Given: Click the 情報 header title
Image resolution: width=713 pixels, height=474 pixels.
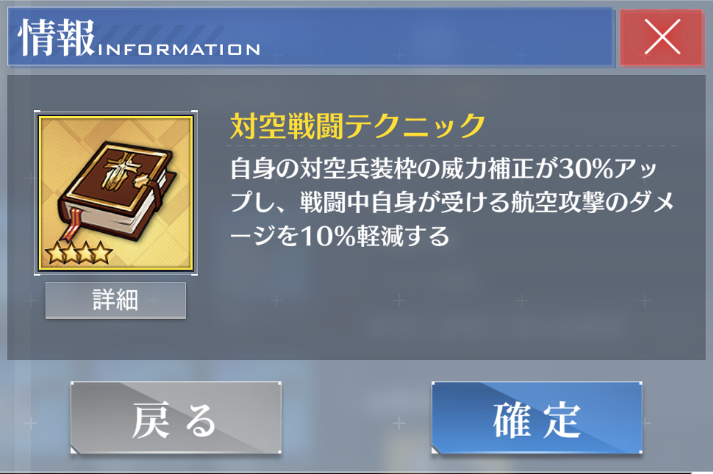Looking at the screenshot, I should click(57, 37).
